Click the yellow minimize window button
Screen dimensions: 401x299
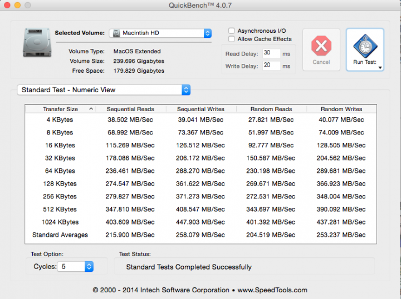click(x=17, y=5)
